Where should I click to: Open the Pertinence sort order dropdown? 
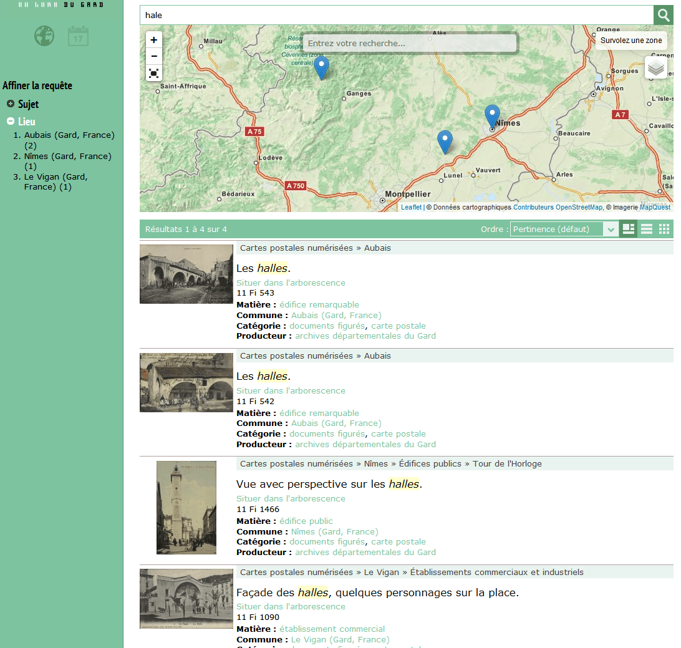coord(564,229)
